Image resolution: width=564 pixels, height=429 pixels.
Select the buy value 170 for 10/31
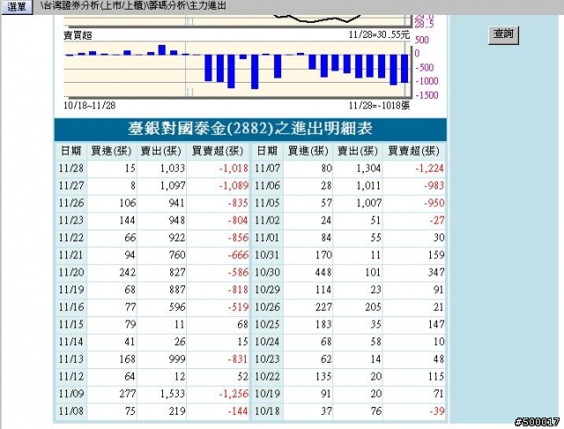(x=323, y=255)
